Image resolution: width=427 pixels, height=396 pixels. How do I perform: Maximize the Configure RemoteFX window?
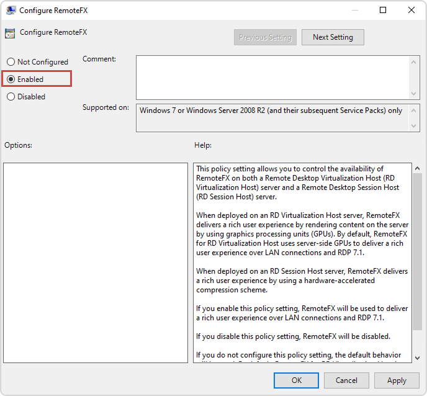[383, 10]
